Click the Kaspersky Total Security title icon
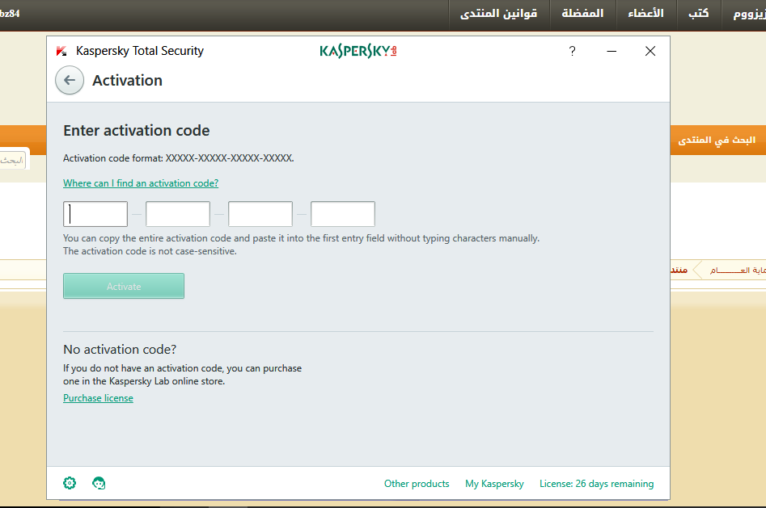This screenshot has width=766, height=508. tap(61, 51)
